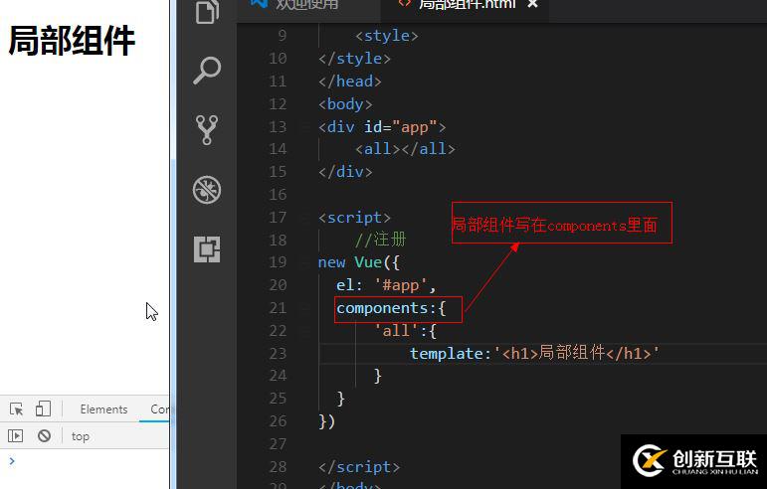Click the id="app" attribute on line 13
The image size is (767, 489).
[400, 127]
